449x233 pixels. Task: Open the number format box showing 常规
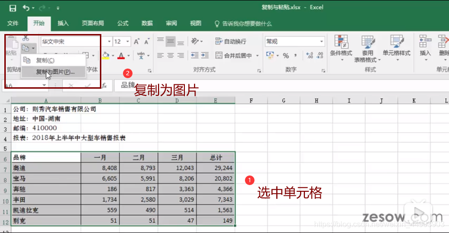[295, 41]
